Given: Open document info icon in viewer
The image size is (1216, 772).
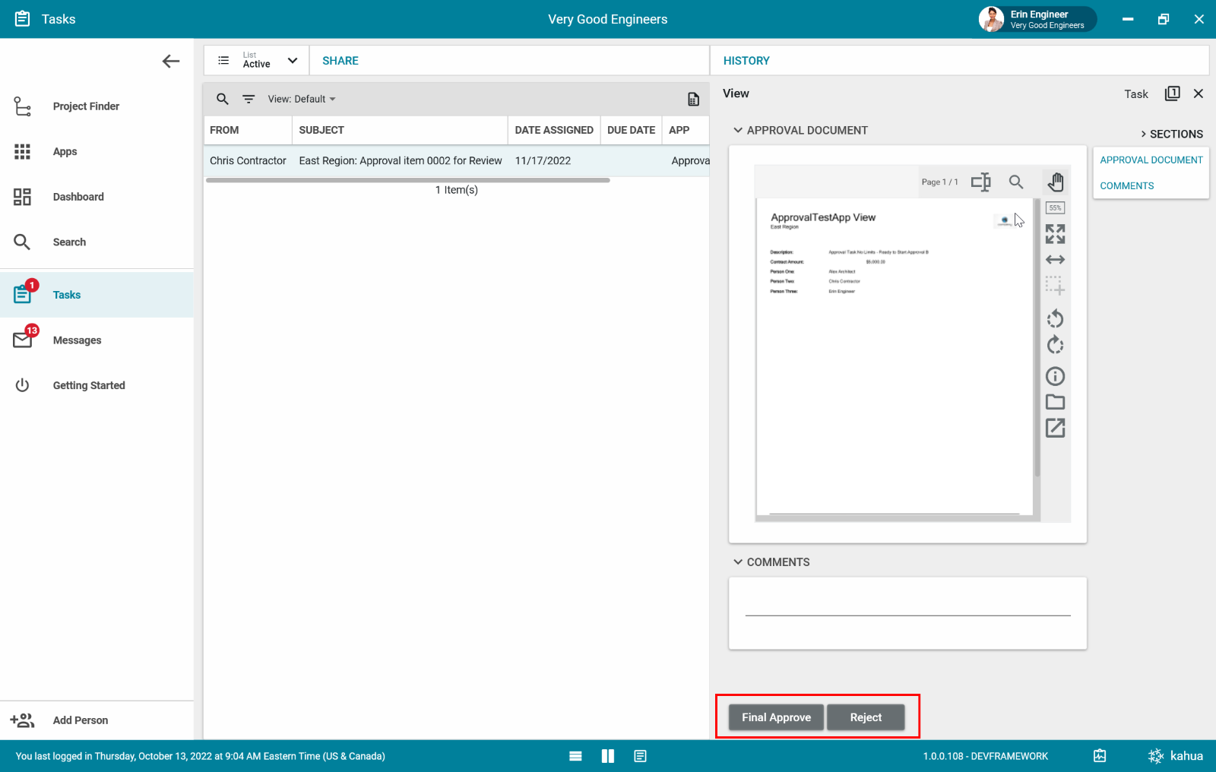Looking at the screenshot, I should point(1055,376).
